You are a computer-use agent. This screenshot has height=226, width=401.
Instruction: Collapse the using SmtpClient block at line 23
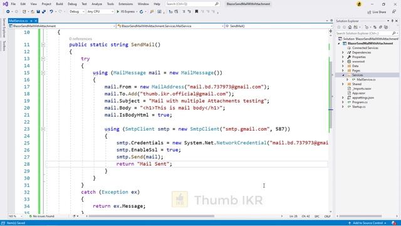43,129
